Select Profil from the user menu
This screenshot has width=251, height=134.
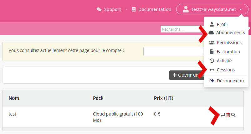point(222,24)
